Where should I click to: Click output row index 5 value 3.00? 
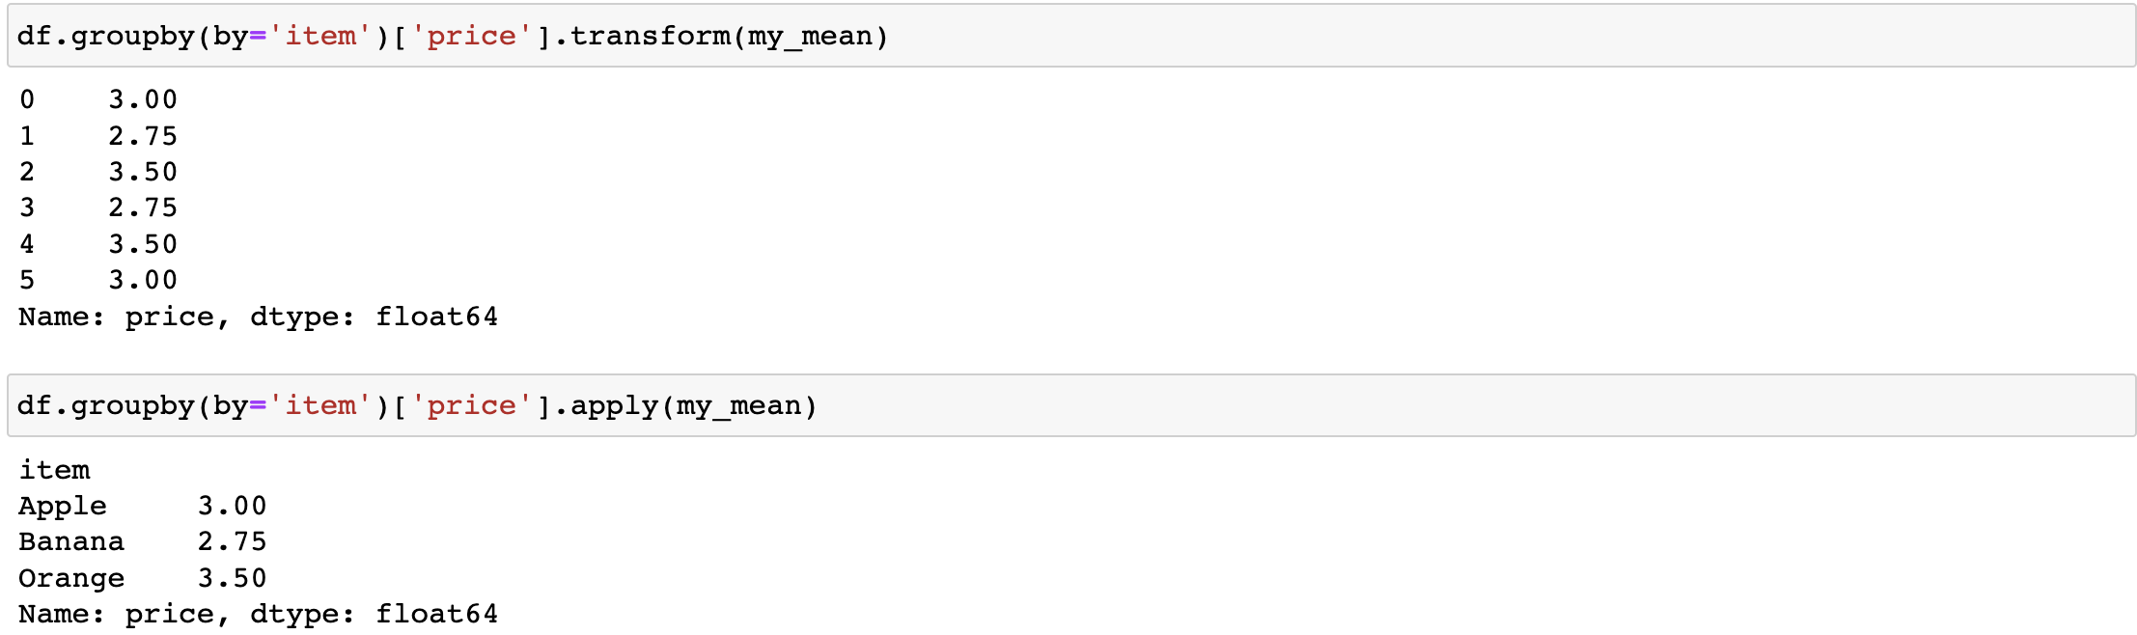(x=143, y=281)
